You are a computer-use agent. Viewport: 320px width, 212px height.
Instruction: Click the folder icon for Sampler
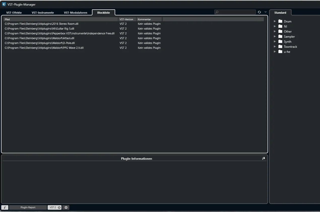click(280, 36)
